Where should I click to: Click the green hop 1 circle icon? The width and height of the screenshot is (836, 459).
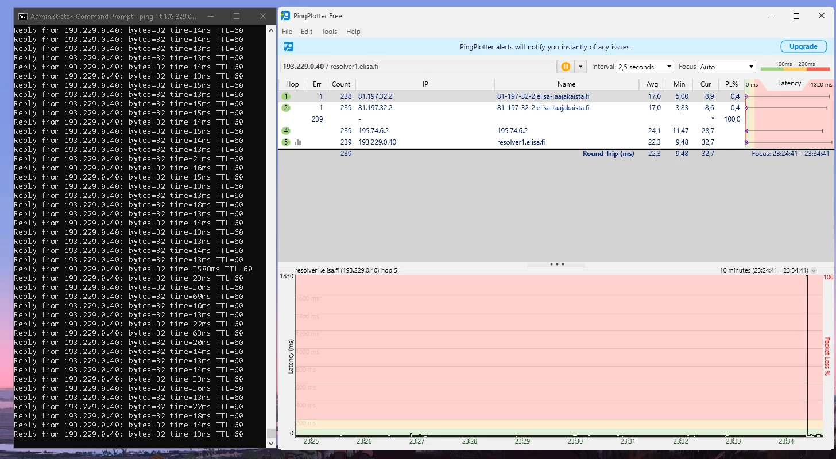[286, 96]
